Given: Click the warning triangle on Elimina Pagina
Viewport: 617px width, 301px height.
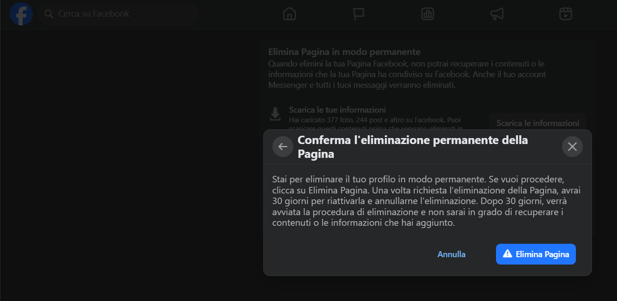Looking at the screenshot, I should (508, 254).
